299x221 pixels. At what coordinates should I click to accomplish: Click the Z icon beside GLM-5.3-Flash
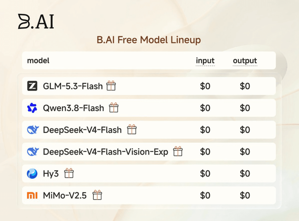pyautogui.click(x=32, y=86)
